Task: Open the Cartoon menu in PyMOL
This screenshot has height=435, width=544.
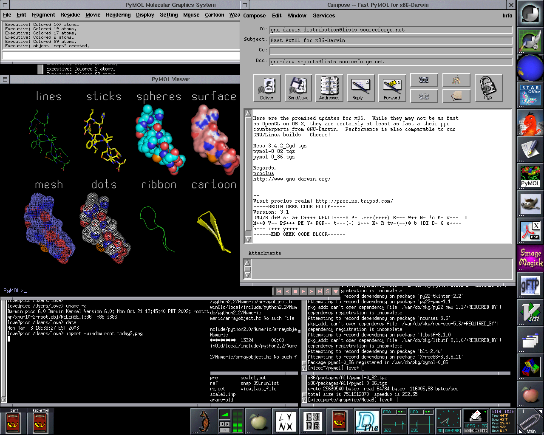Action: click(x=215, y=15)
